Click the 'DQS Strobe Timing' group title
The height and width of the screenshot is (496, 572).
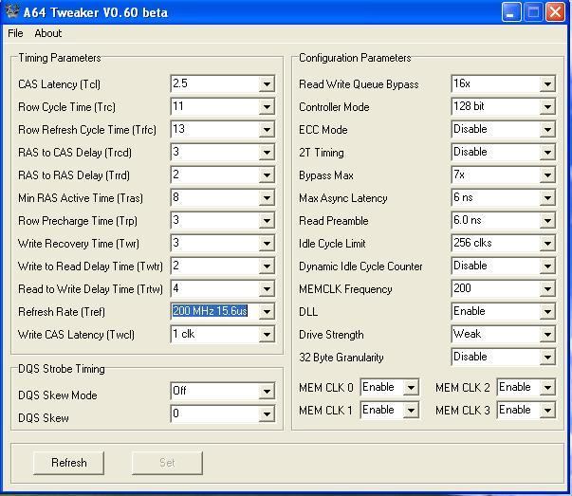click(62, 369)
